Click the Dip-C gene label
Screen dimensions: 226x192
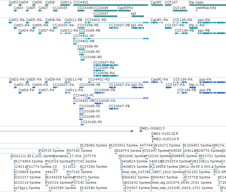(x=193, y=2)
